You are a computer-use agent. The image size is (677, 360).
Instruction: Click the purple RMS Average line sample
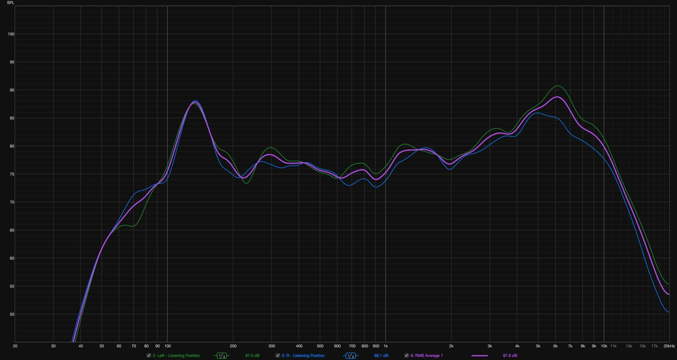coord(479,356)
